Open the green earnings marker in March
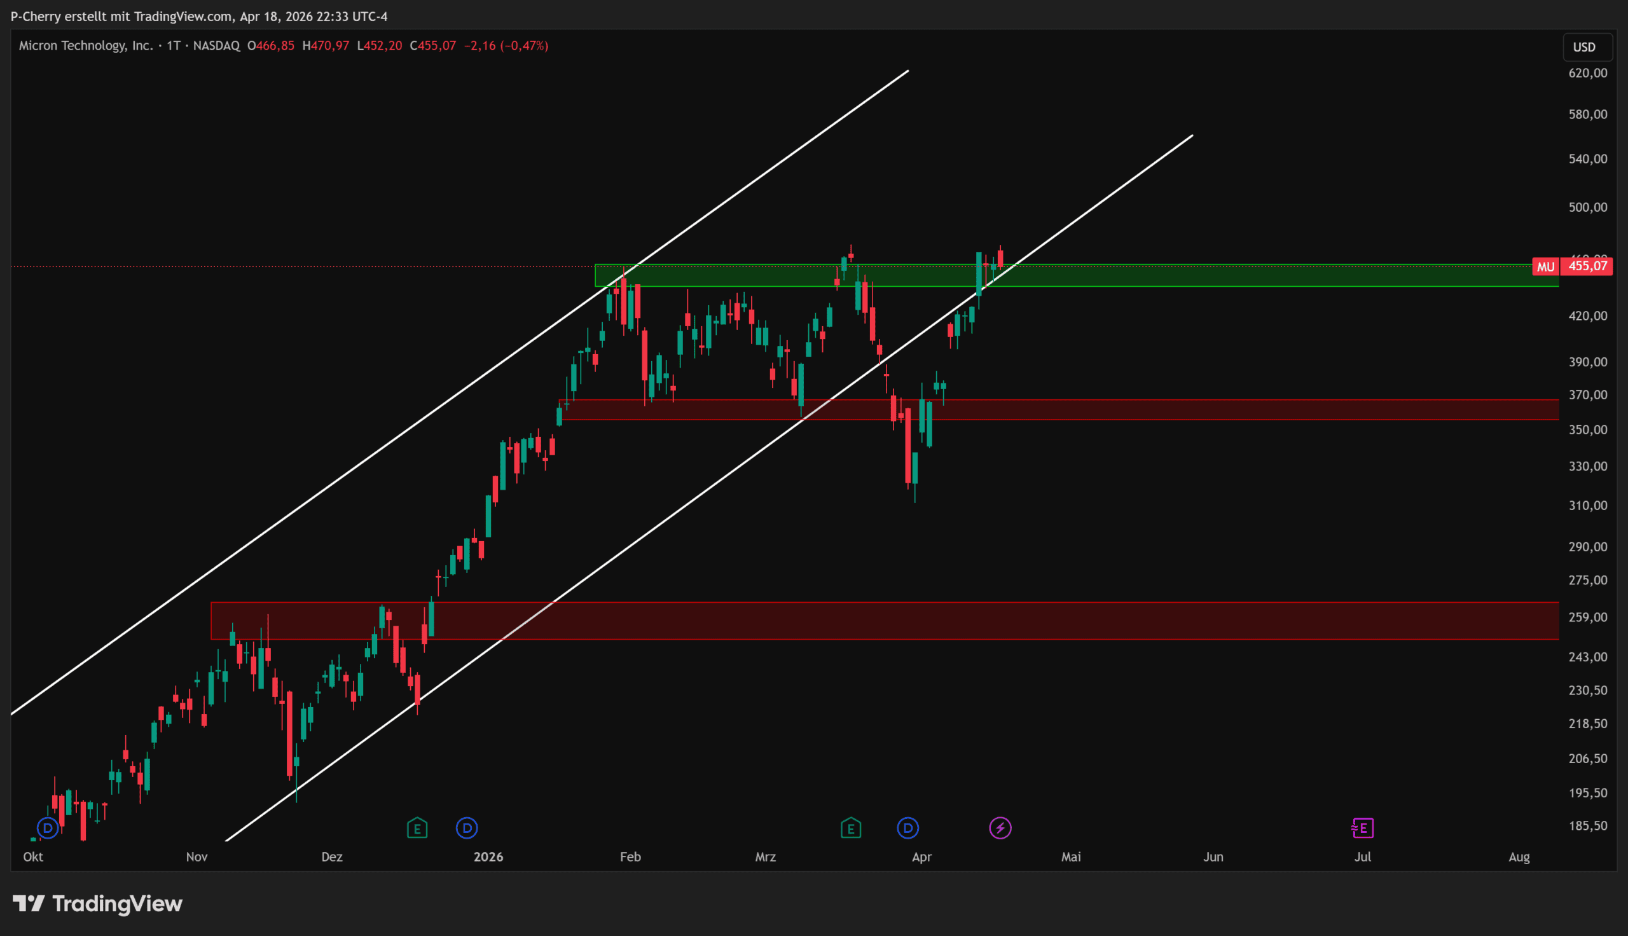Image resolution: width=1628 pixels, height=936 pixels. click(x=850, y=827)
